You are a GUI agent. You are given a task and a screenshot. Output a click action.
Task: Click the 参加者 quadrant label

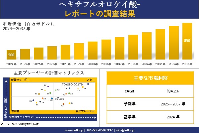click(x=15, y=110)
